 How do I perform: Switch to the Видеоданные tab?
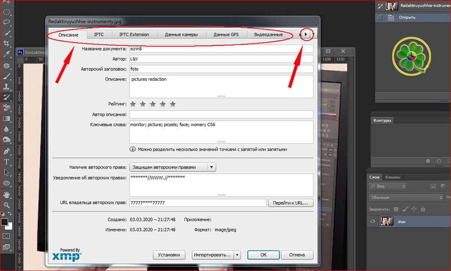coord(268,35)
